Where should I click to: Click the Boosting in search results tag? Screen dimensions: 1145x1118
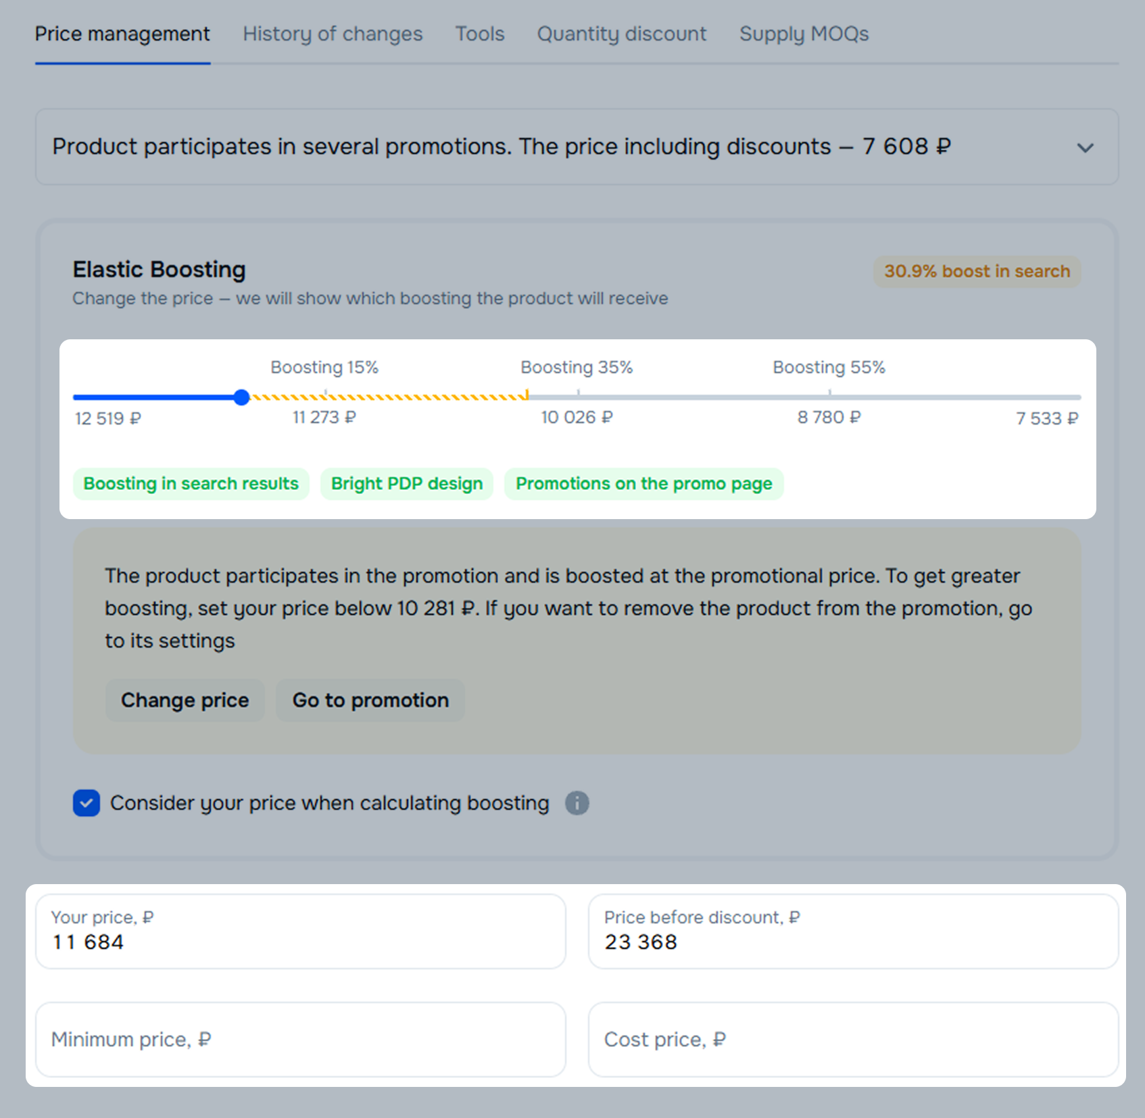(x=191, y=484)
